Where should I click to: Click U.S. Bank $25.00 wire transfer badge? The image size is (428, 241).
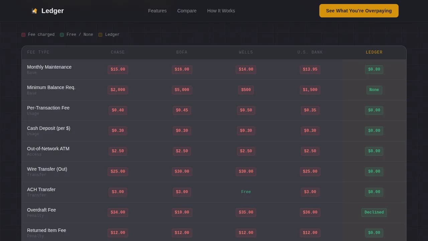click(x=310, y=172)
